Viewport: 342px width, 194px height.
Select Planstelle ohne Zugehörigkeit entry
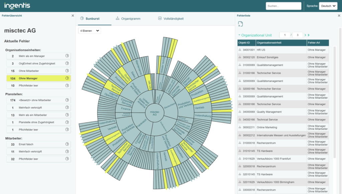(x=39, y=122)
